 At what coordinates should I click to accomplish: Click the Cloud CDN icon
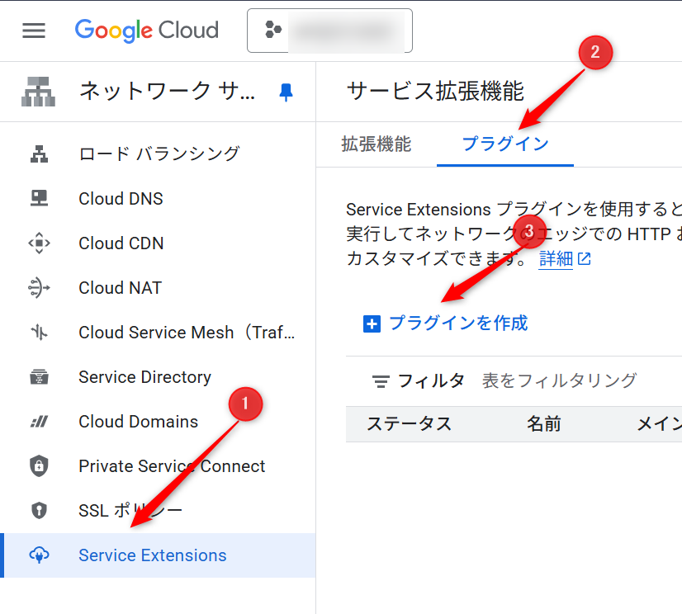click(x=39, y=243)
